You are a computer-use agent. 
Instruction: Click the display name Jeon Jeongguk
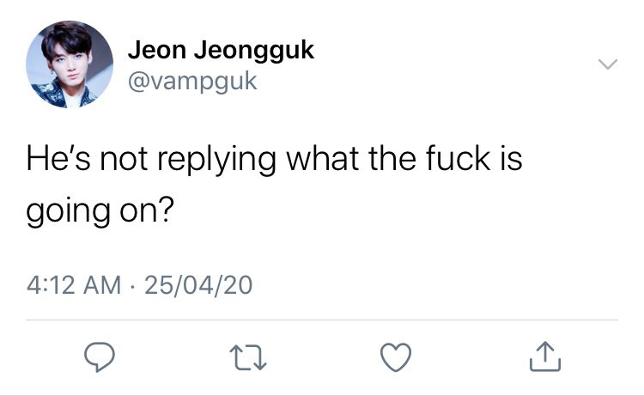click(221, 51)
